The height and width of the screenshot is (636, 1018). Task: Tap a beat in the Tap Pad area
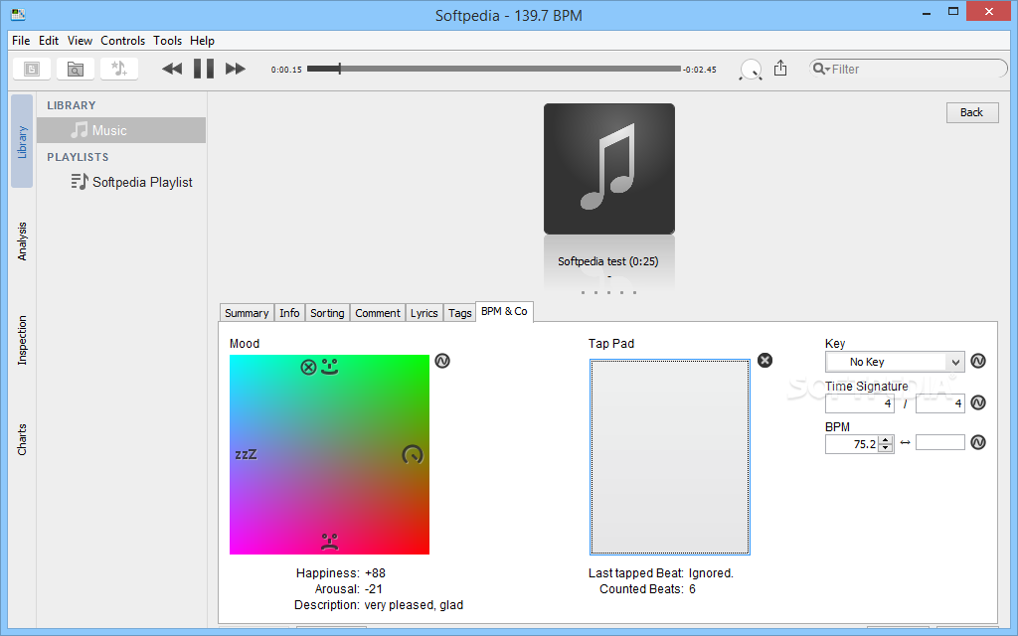click(x=670, y=457)
